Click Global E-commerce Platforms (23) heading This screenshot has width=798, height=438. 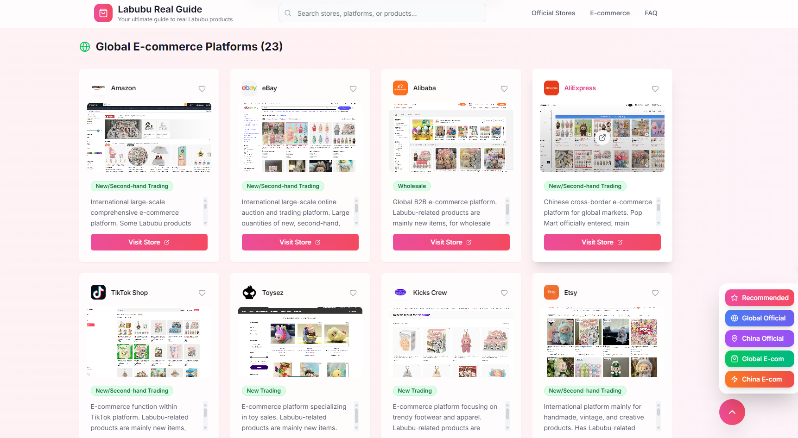189,47
